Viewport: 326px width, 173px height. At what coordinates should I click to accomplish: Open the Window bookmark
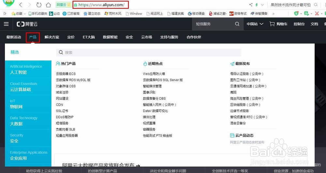134,13
